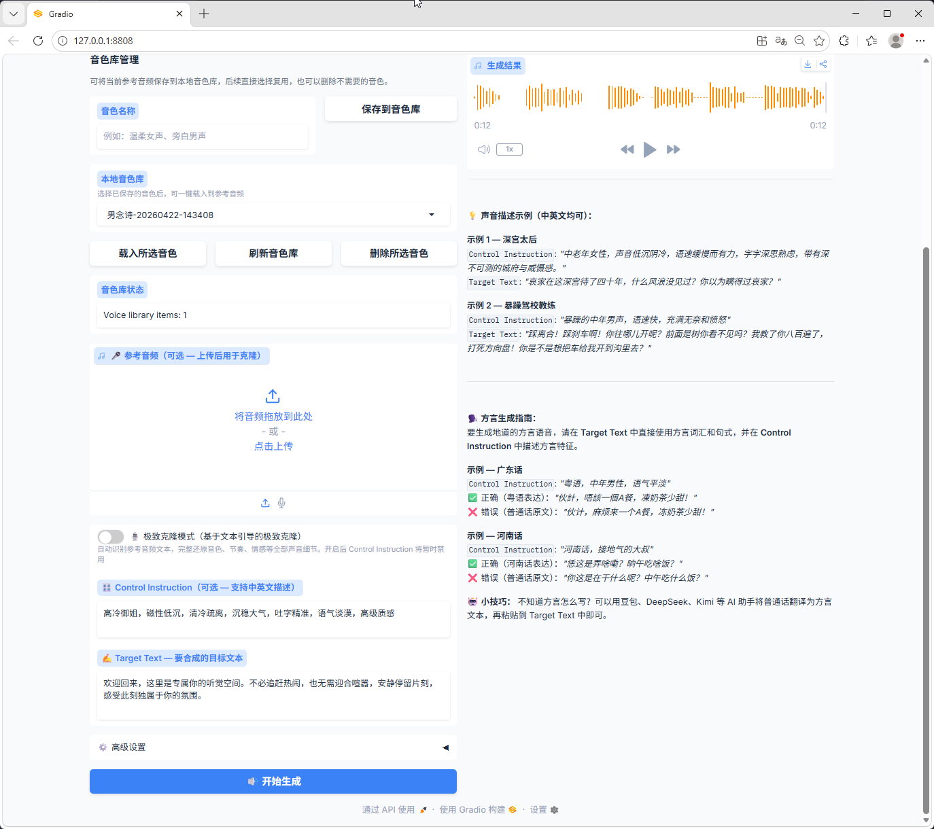Screen dimensions: 934x829
Task: Rewind the generated audio
Action: pos(627,149)
